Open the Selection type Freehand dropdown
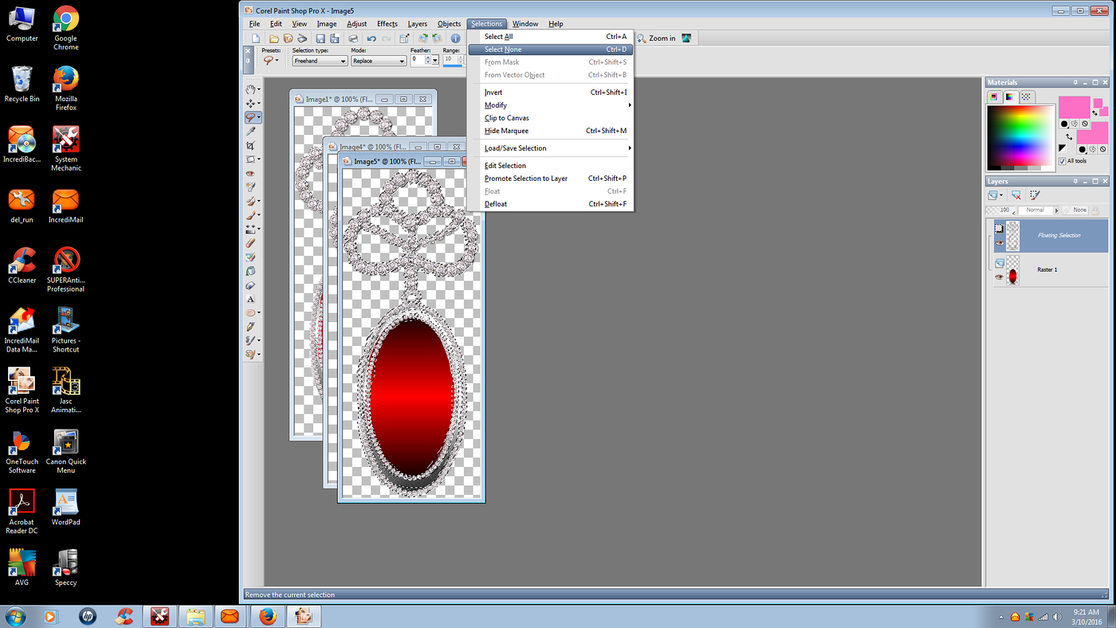 coord(341,61)
